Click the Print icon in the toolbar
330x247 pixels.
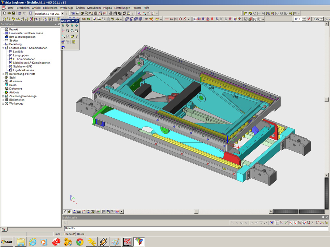[x=111, y=13]
